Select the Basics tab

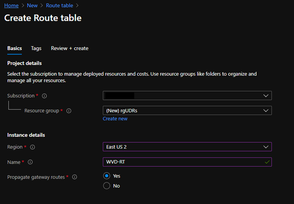coord(15,48)
